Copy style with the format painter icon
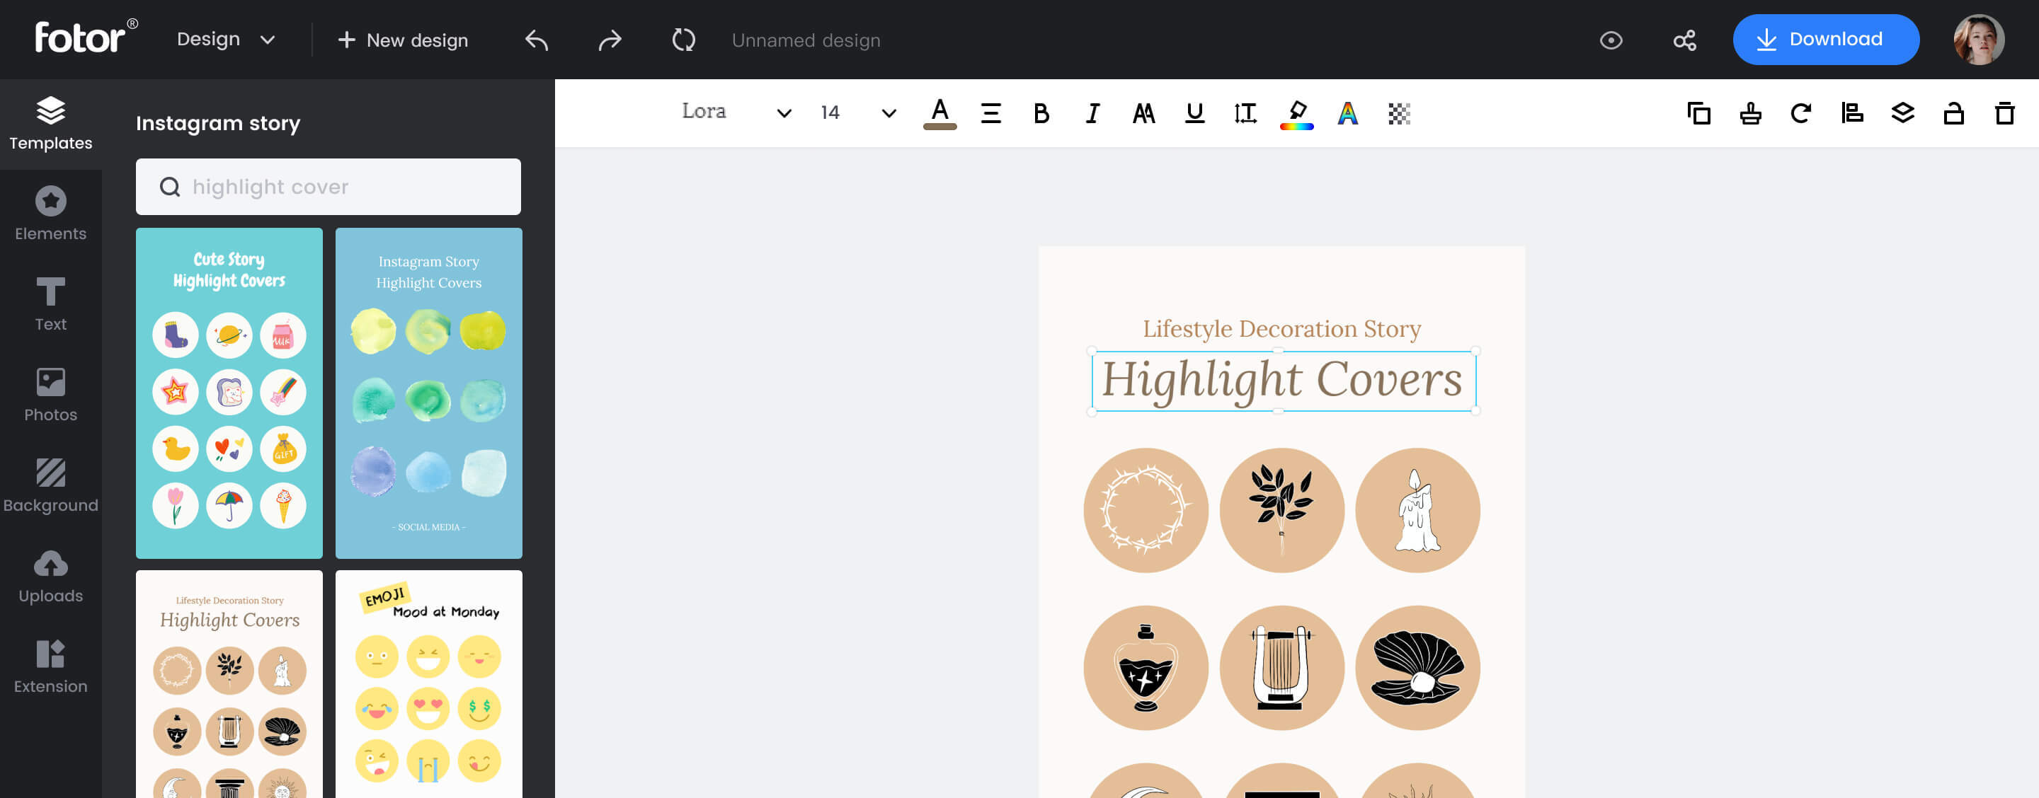The height and width of the screenshot is (798, 2039). [x=1750, y=113]
